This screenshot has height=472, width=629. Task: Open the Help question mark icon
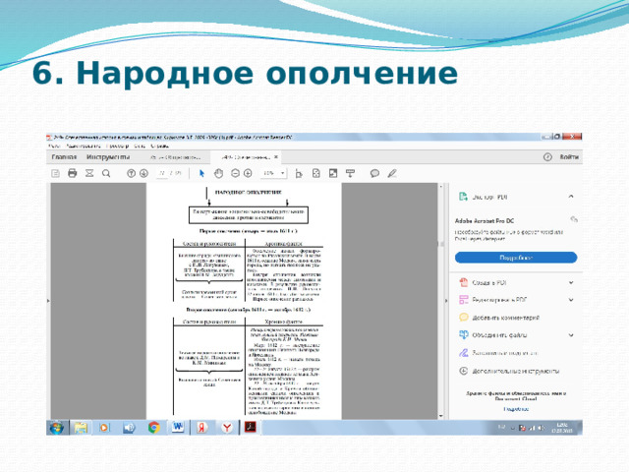pos(547,157)
